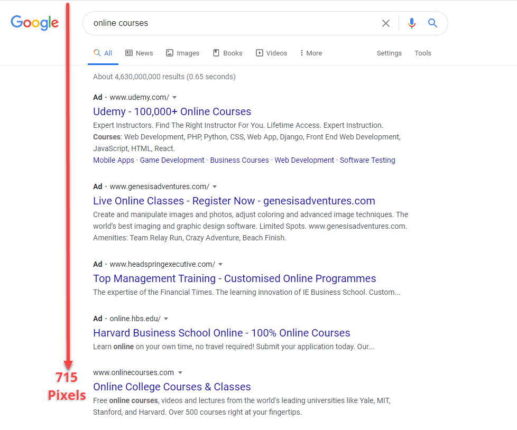Screen dimensions: 517x430
Task: Click the three-dot icon beside More
Action: tap(301, 53)
